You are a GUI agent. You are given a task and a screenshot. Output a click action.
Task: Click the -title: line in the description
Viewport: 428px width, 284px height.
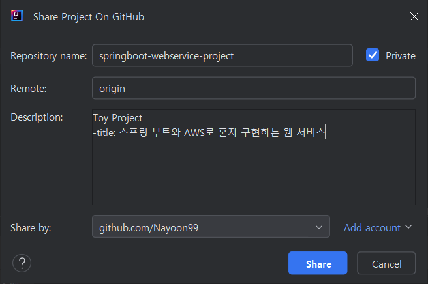click(x=209, y=132)
